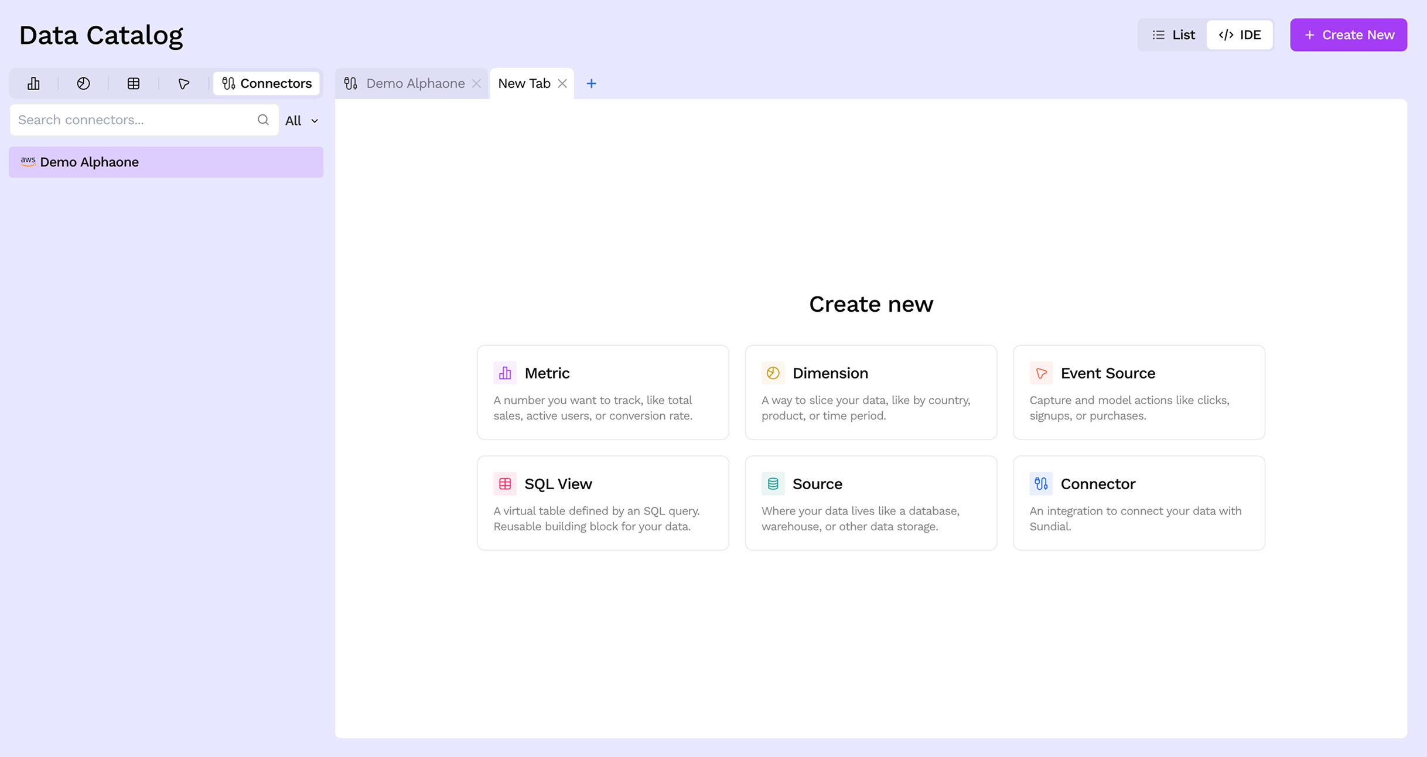Click the Create New button
1427x757 pixels.
tap(1348, 35)
